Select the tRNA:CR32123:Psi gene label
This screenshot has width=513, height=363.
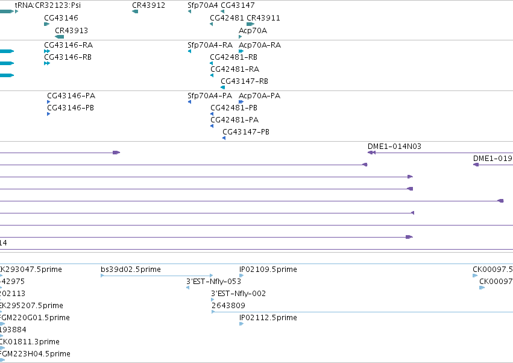coord(48,5)
